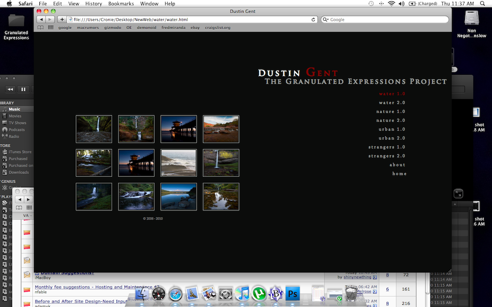The image size is (492, 307).
Task: Click the urban 2.0 gallery link
Action: tap(392, 138)
